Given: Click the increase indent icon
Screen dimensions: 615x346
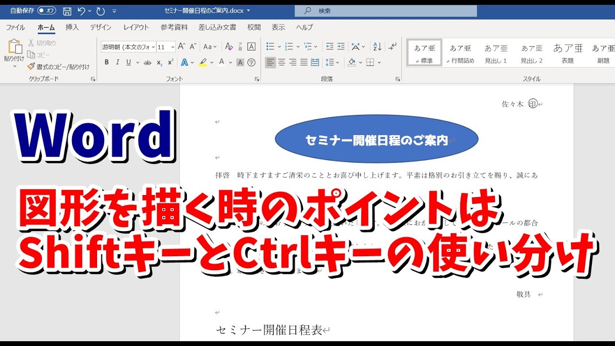Looking at the screenshot, I should (x=341, y=47).
